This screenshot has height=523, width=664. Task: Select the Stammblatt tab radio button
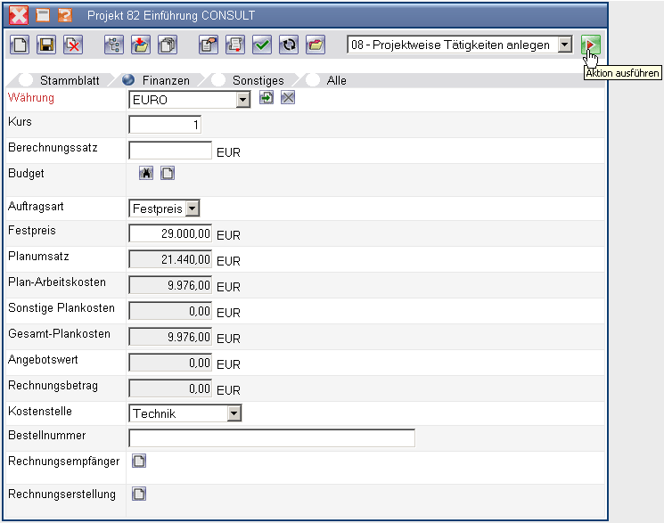(26, 80)
